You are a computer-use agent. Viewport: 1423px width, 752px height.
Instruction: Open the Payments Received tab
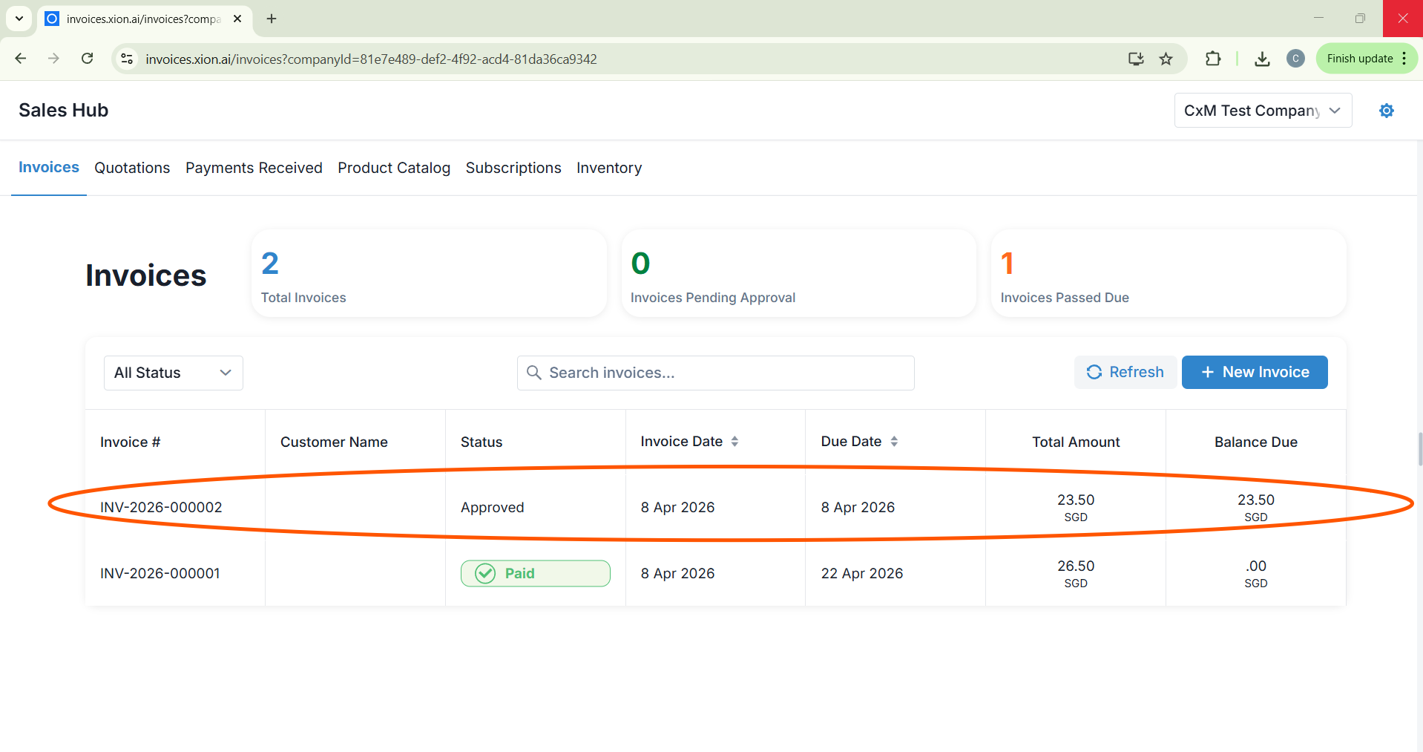(254, 168)
